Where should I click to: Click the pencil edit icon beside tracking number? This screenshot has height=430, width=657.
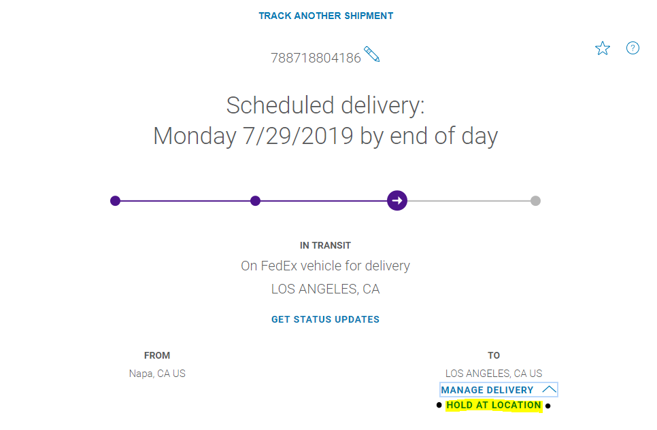pyautogui.click(x=371, y=54)
